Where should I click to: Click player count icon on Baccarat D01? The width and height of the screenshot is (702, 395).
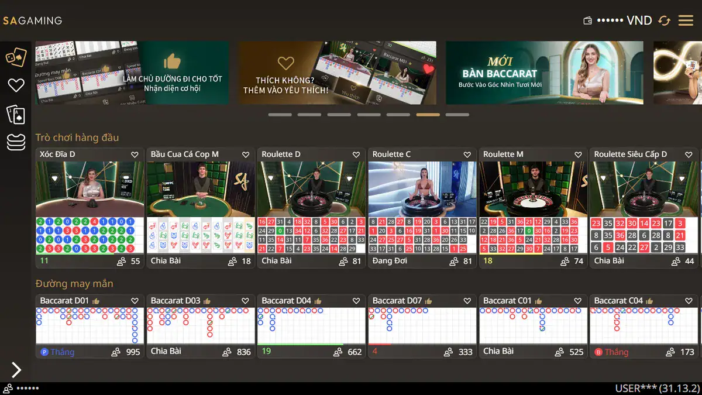coord(115,352)
